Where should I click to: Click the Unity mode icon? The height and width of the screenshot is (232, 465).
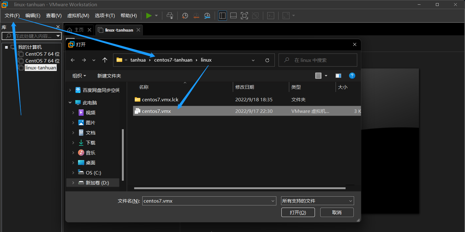pyautogui.click(x=255, y=16)
